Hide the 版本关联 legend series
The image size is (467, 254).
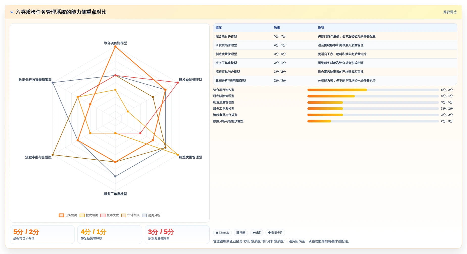coord(110,215)
